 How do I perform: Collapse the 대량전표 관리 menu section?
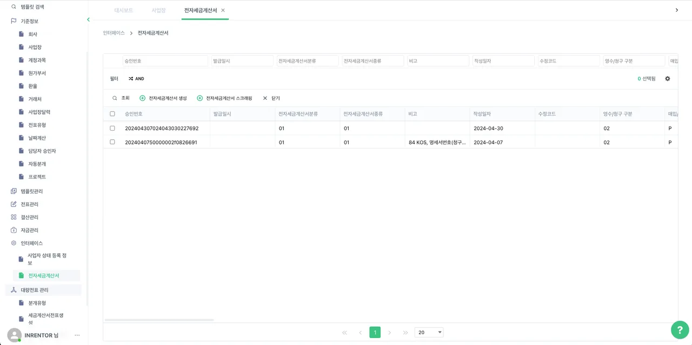point(44,290)
